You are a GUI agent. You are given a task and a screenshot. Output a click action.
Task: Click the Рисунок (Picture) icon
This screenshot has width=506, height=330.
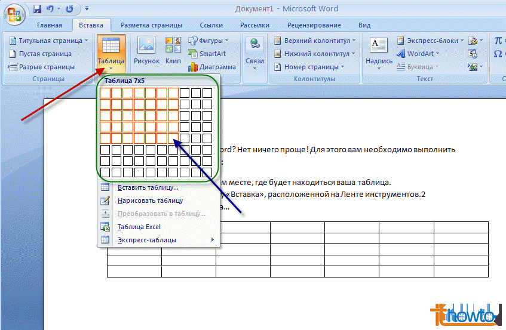tap(146, 51)
